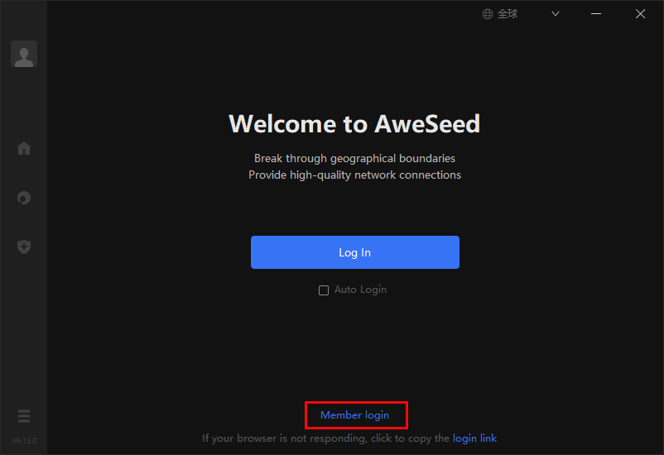This screenshot has width=664, height=455.
Task: Click the 'Break through geographical boundaries' text
Action: (x=354, y=159)
